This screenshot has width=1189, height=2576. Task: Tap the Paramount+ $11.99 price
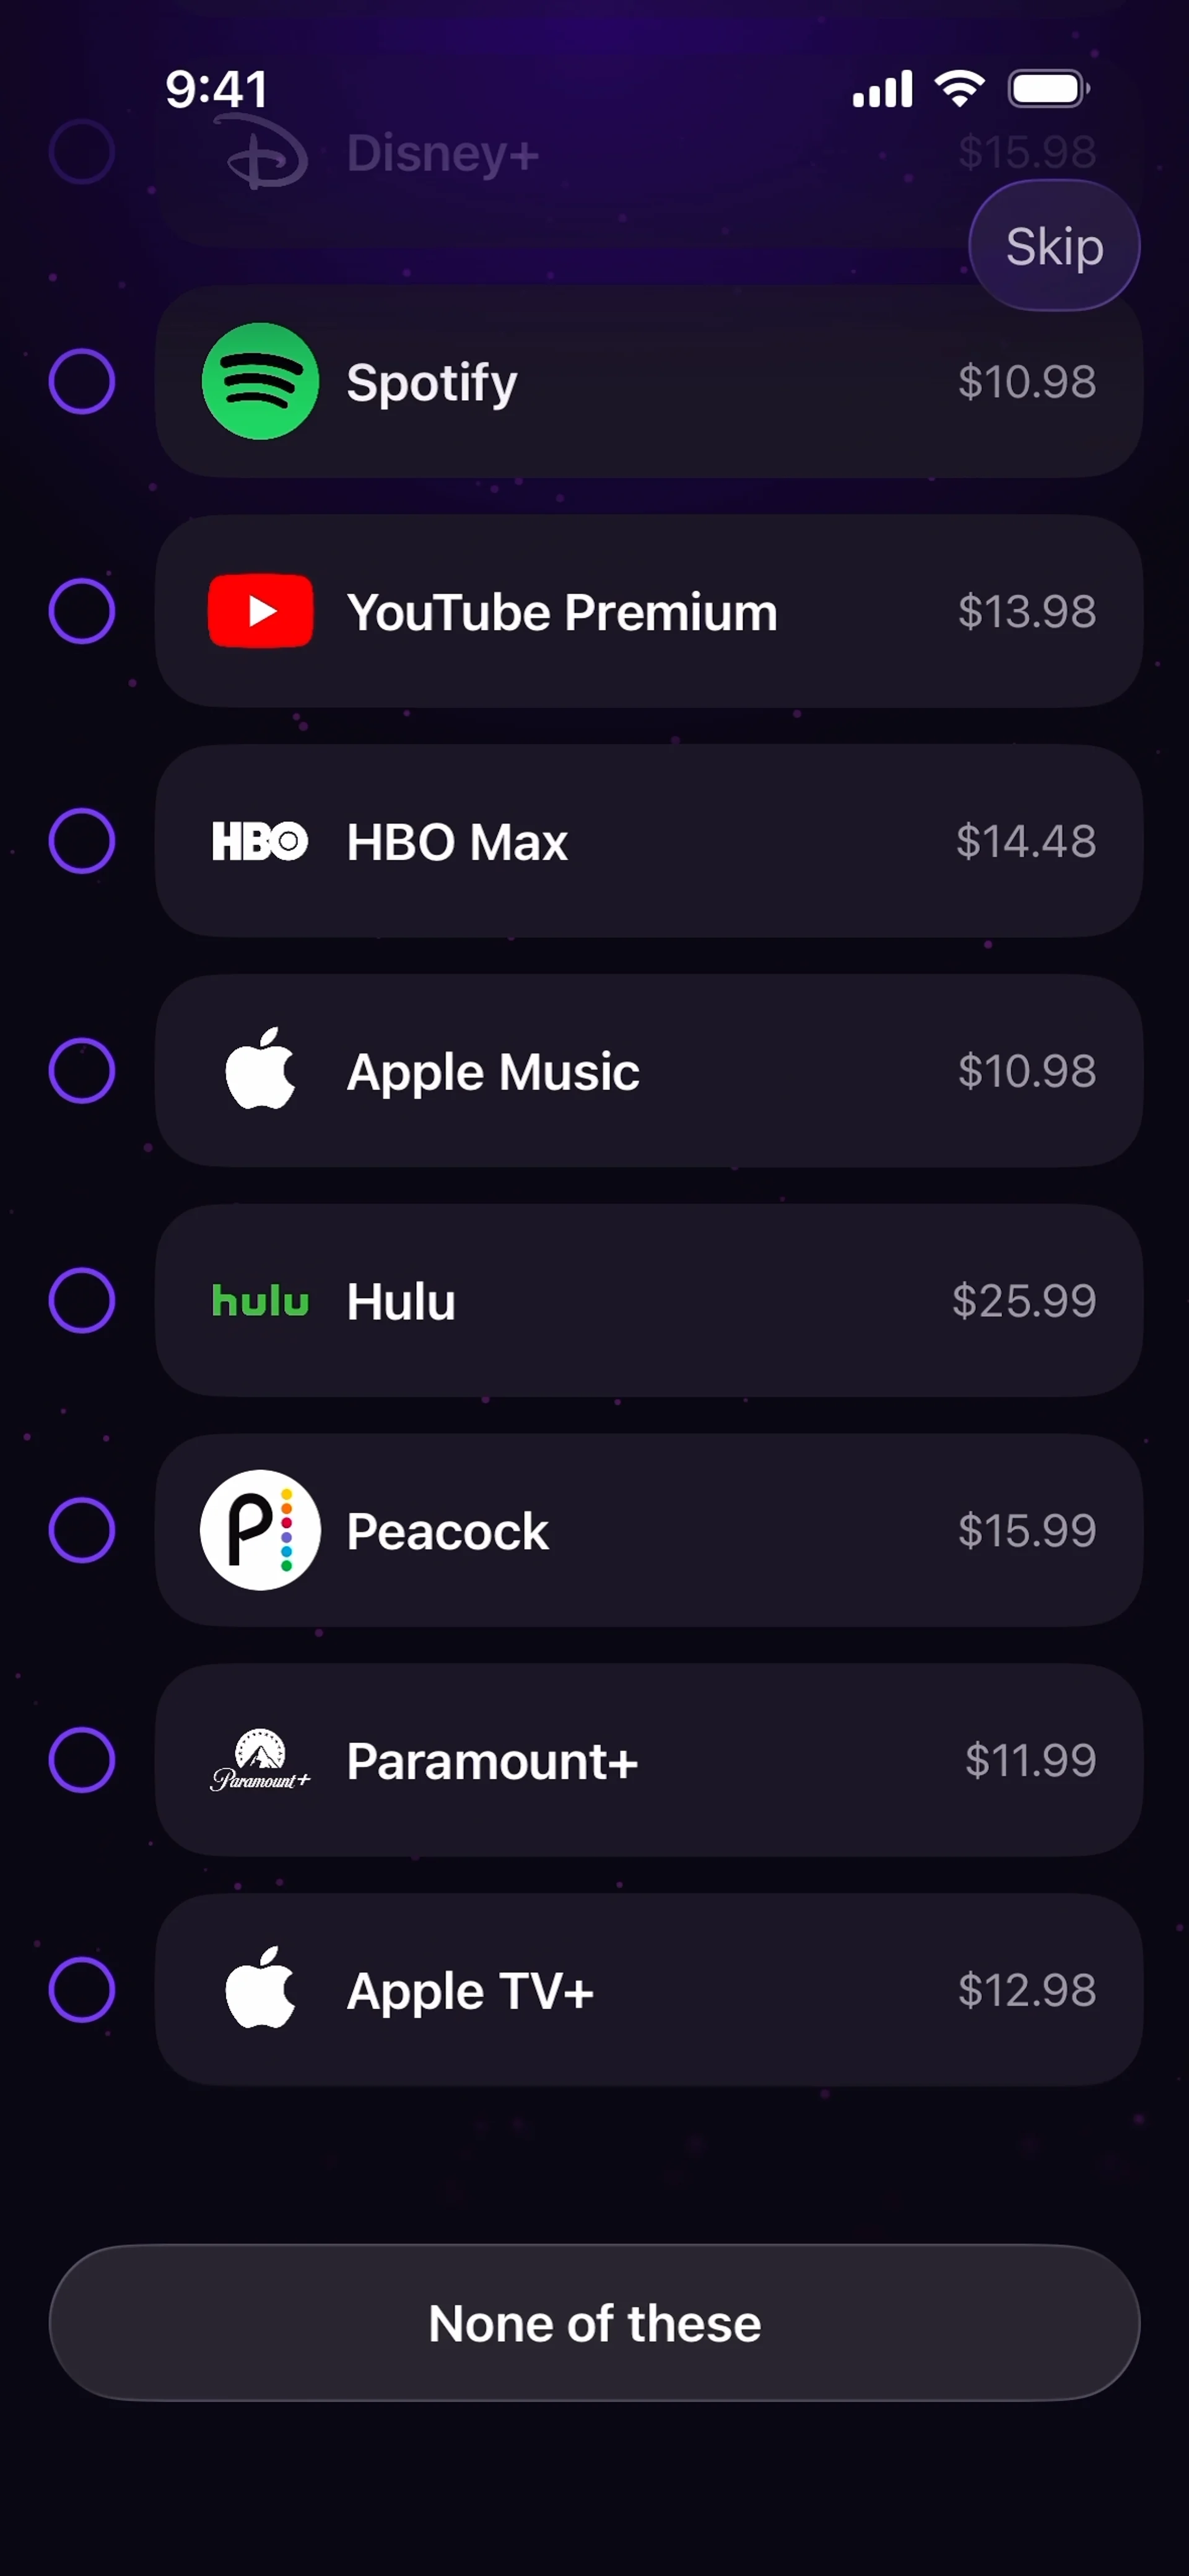tap(1030, 1760)
